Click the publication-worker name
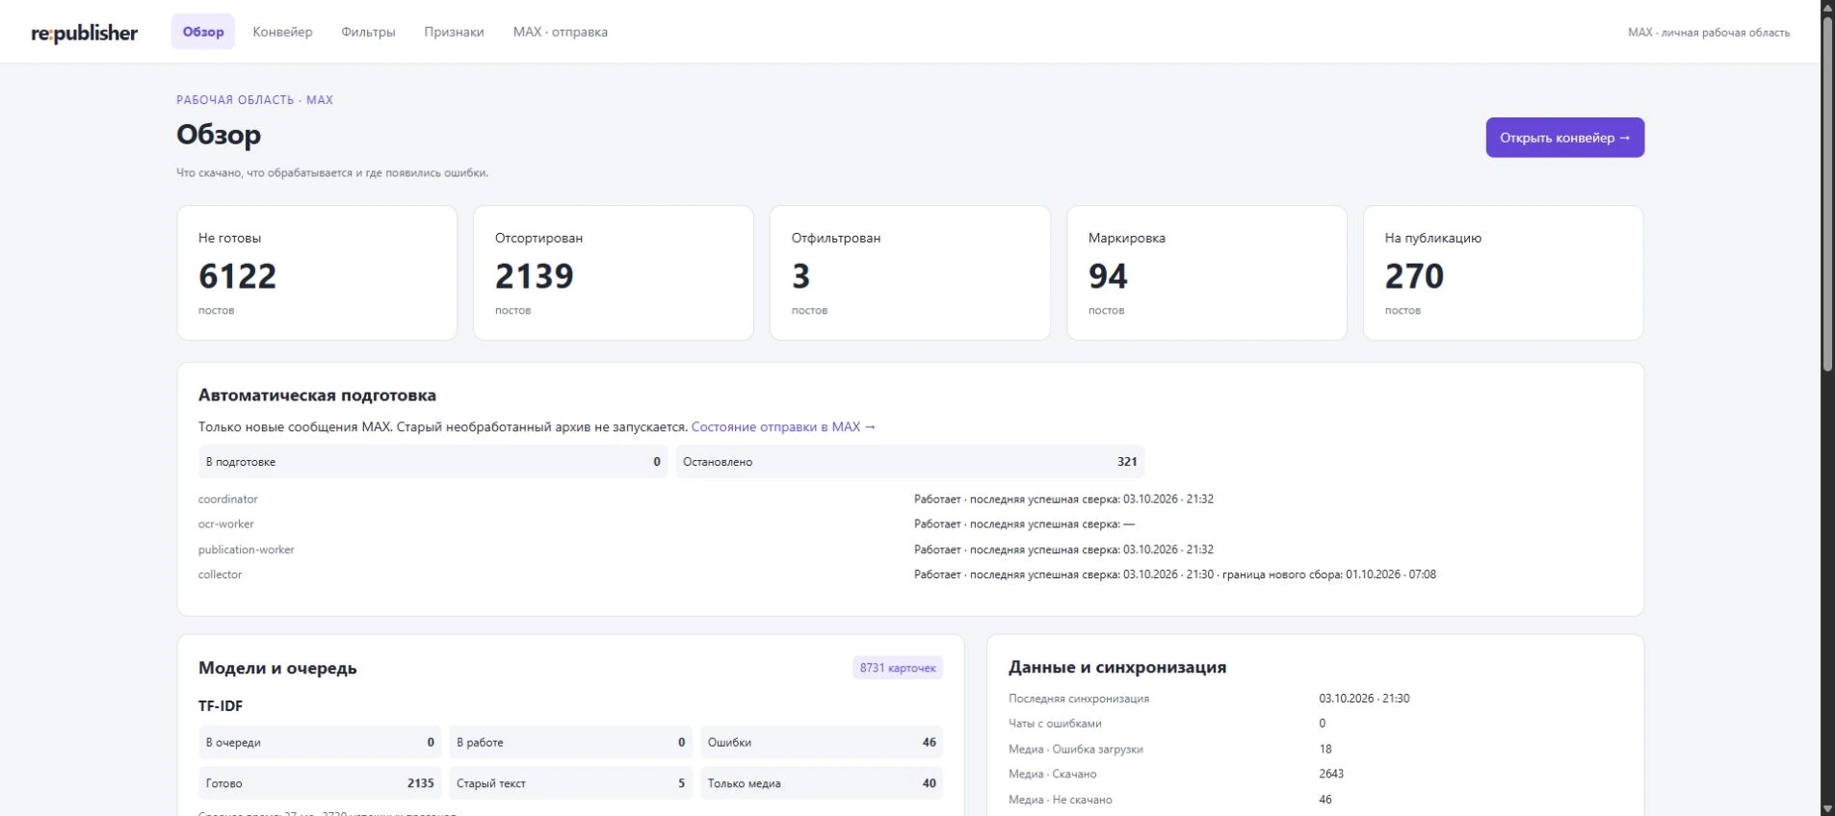1835x816 pixels. coord(247,549)
